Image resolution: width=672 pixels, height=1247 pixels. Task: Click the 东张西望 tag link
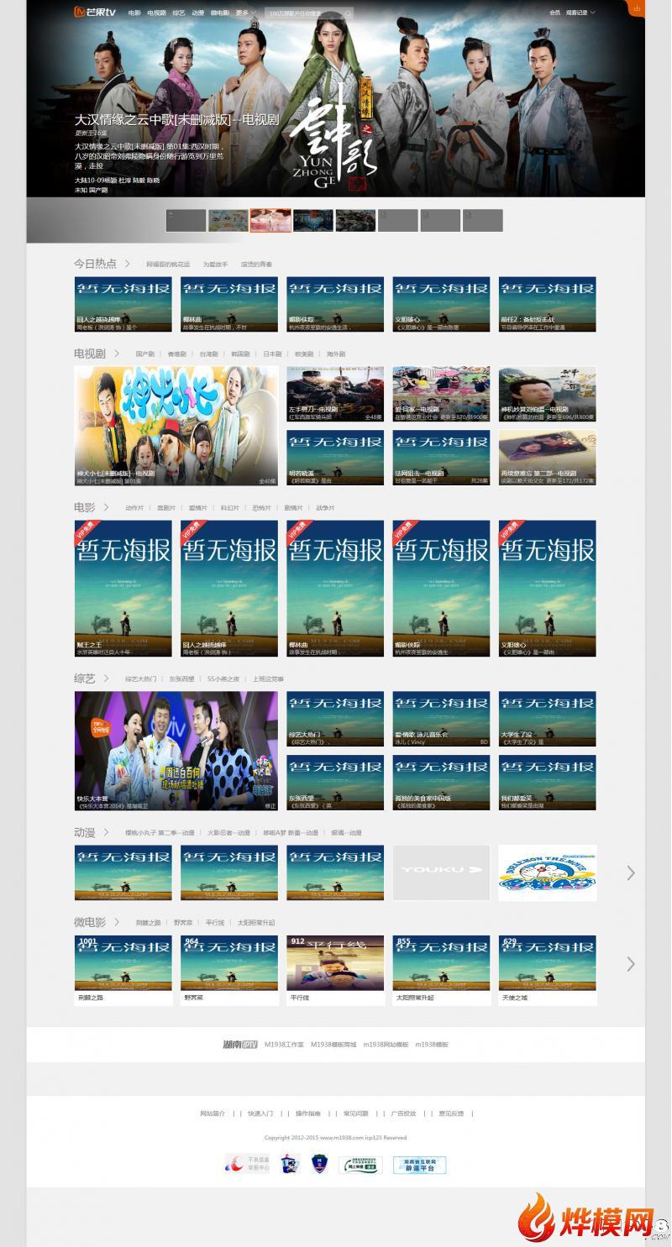[181, 679]
